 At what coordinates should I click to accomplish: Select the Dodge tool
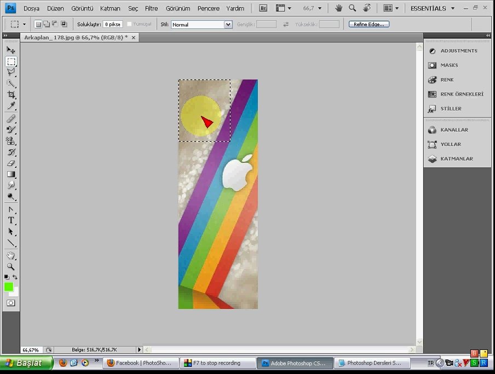pyautogui.click(x=11, y=197)
